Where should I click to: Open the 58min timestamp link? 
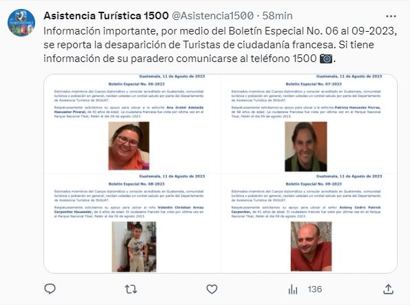[x=277, y=16]
